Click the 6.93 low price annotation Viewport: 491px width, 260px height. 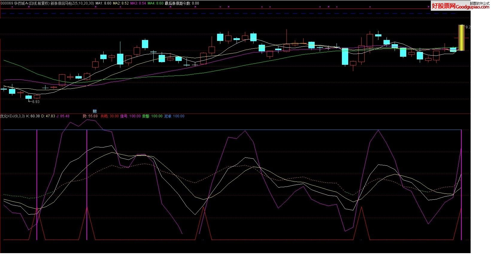36,102
